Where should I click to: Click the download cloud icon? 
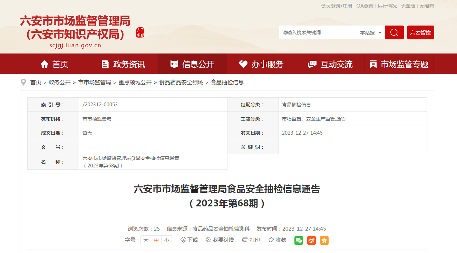pyautogui.click(x=183, y=240)
